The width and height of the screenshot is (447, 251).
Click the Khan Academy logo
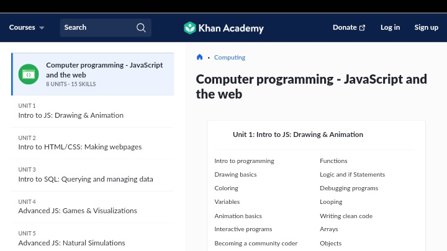(x=223, y=28)
